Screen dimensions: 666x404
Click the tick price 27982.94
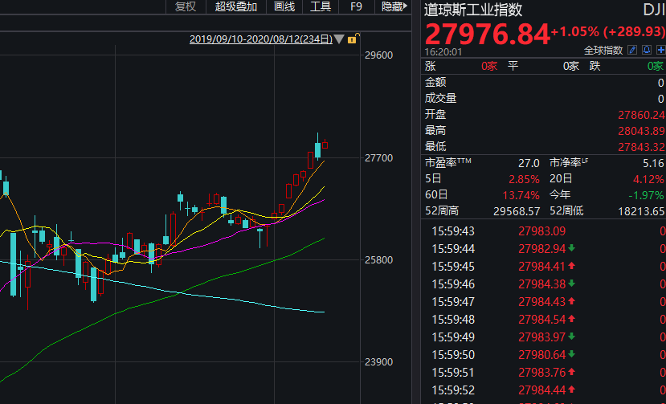[x=542, y=249]
